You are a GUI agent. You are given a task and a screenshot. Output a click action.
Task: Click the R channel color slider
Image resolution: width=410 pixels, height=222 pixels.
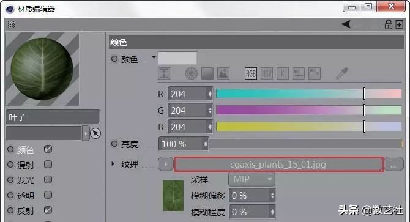(309, 94)
